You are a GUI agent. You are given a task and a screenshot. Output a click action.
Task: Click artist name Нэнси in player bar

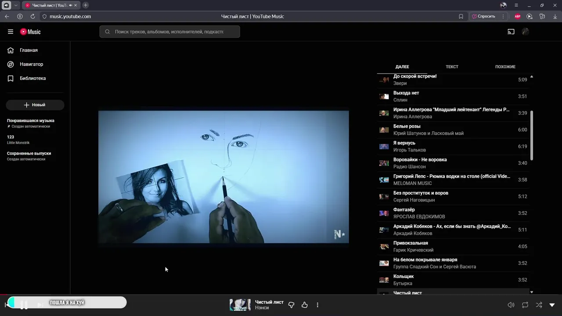tap(262, 308)
